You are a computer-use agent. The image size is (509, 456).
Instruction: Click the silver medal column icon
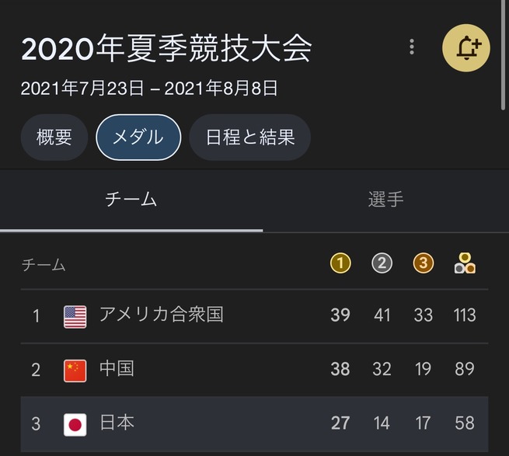[382, 263]
